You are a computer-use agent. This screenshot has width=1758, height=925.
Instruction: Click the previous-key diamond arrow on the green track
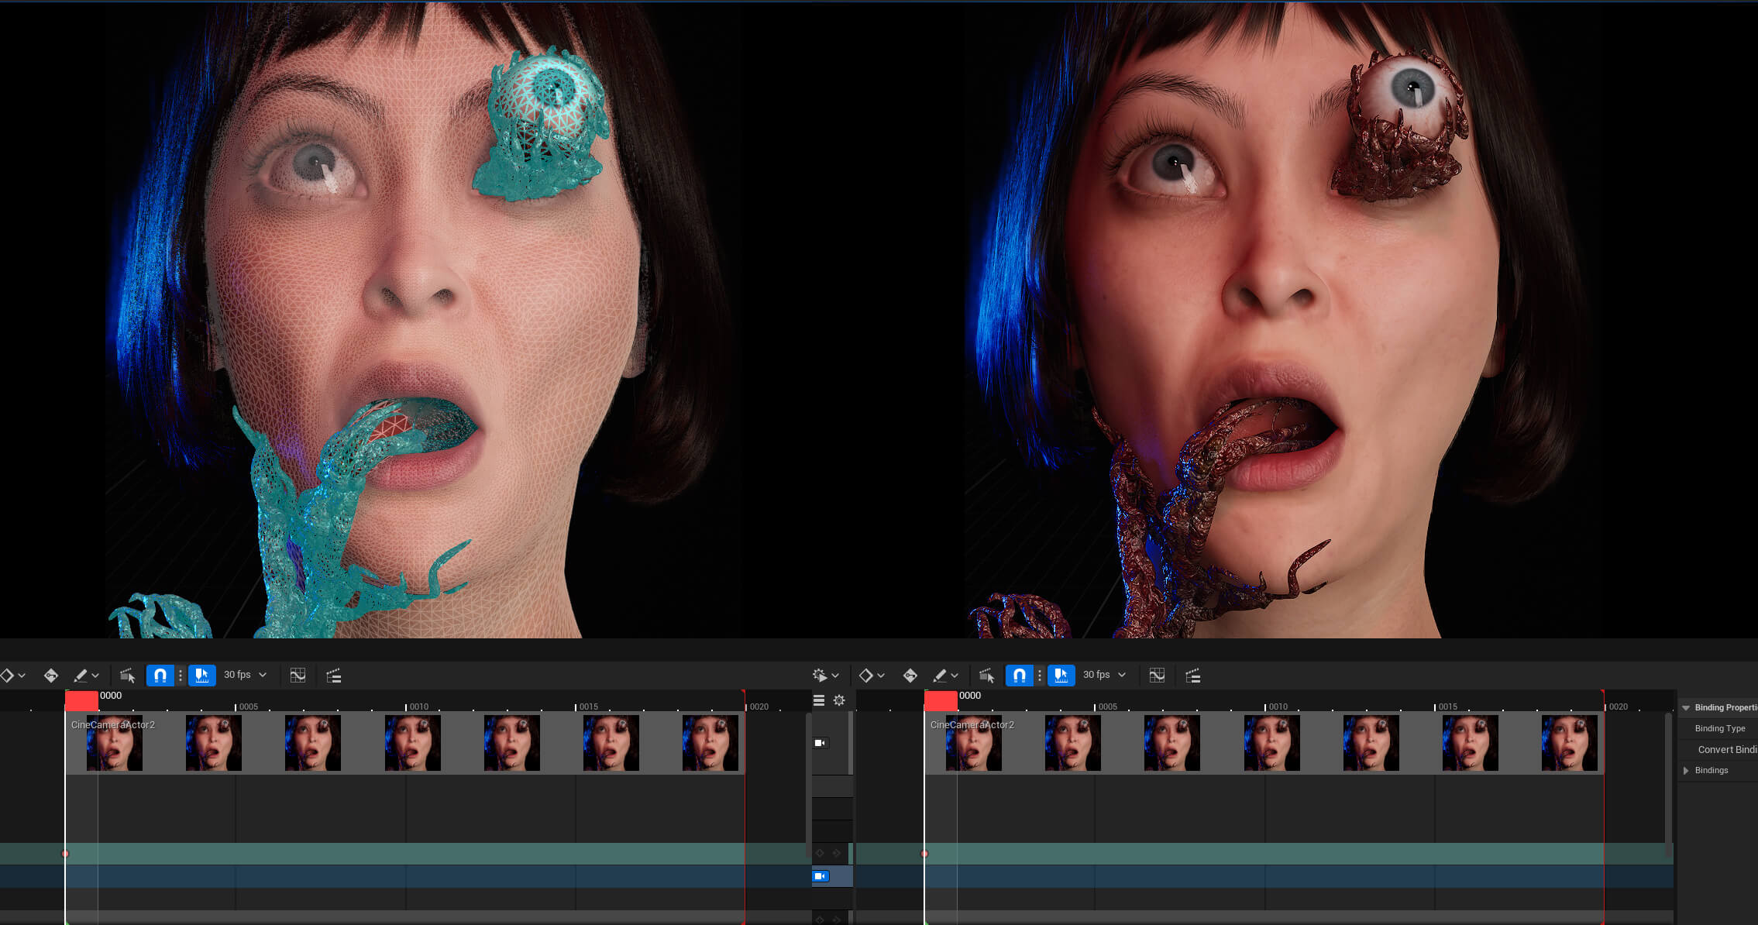pos(820,853)
